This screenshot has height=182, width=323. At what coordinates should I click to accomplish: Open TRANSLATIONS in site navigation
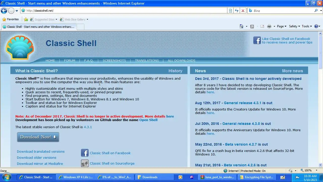coord(147,60)
